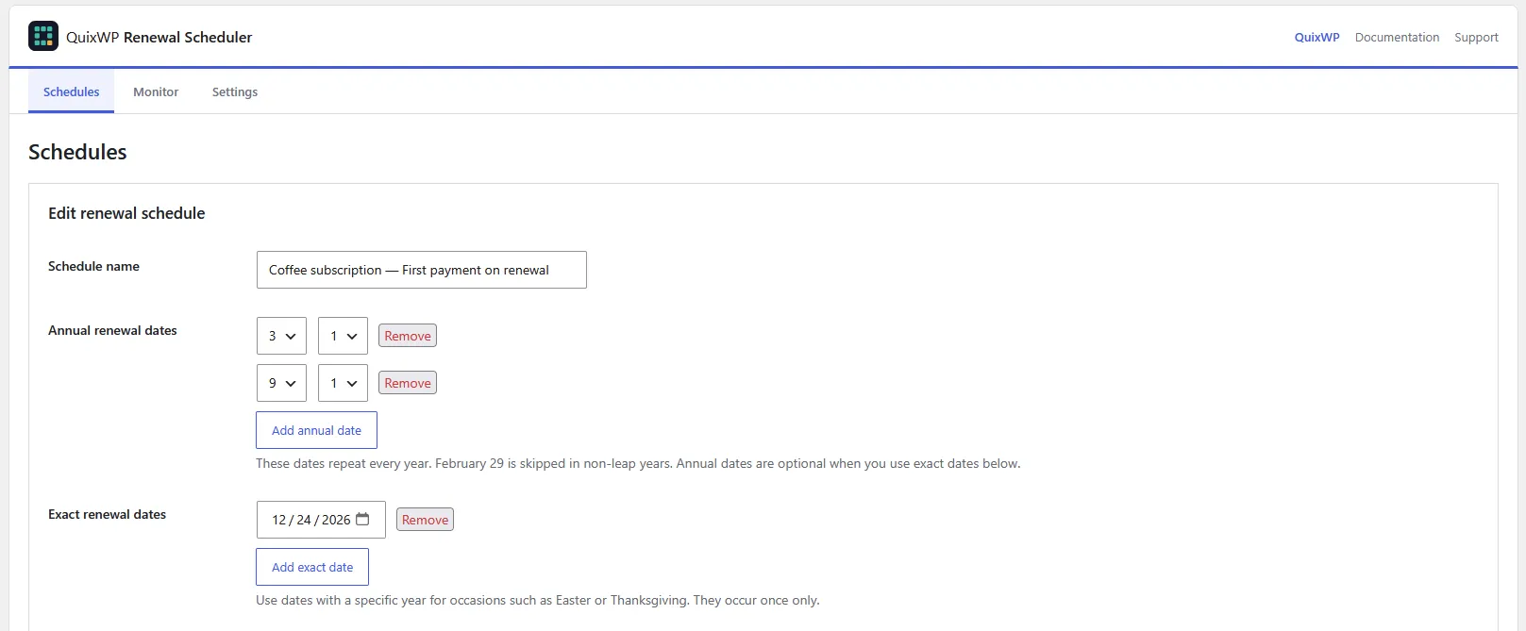Click the February 29 leap-year help text
This screenshot has width=1526, height=631.
638,463
